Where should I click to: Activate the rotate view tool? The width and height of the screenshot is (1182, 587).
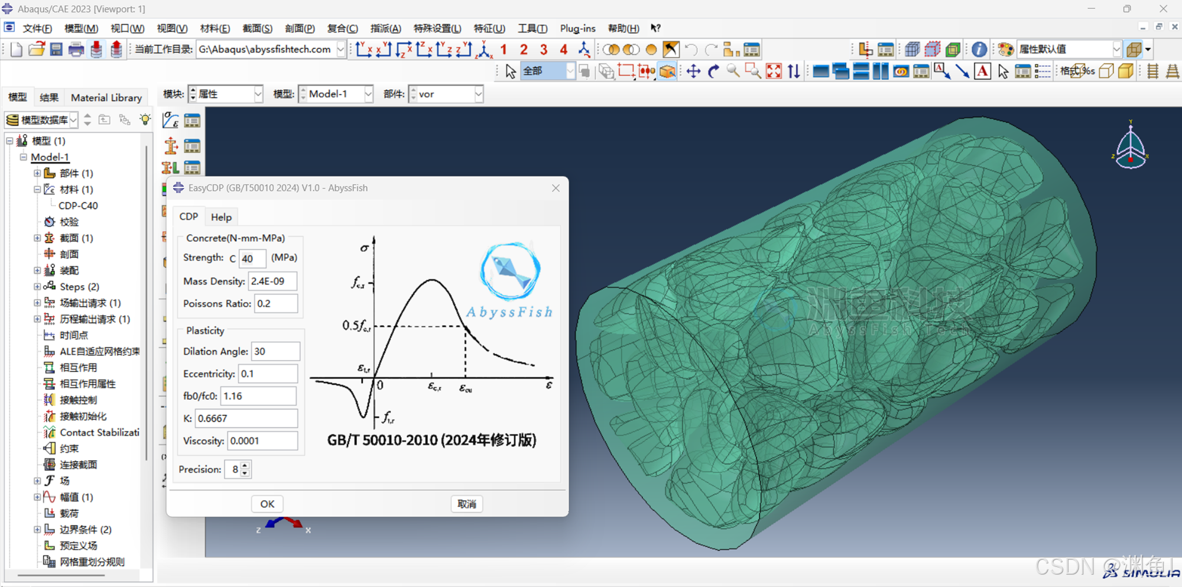(x=713, y=72)
